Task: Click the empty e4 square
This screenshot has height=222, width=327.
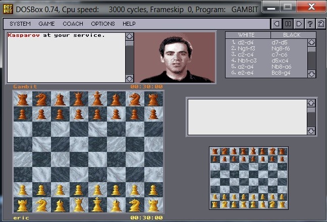Action: pos(97,159)
